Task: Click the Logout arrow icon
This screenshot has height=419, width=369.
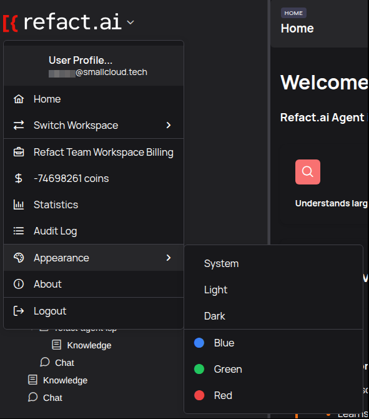Action: (19, 311)
